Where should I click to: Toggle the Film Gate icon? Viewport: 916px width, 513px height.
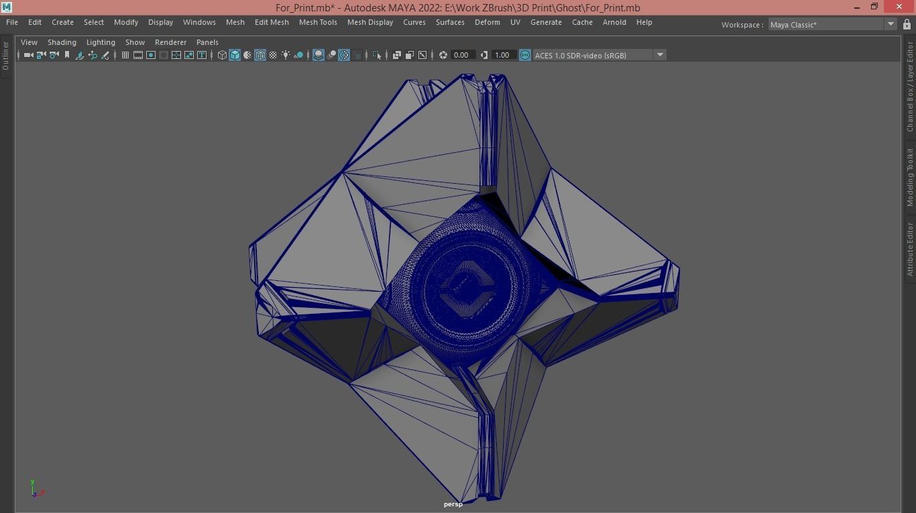138,55
